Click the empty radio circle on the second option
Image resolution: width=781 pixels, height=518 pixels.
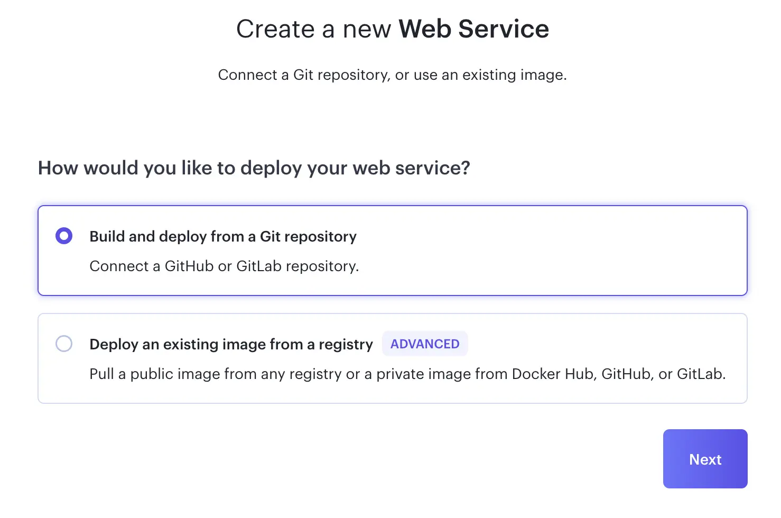(63, 344)
